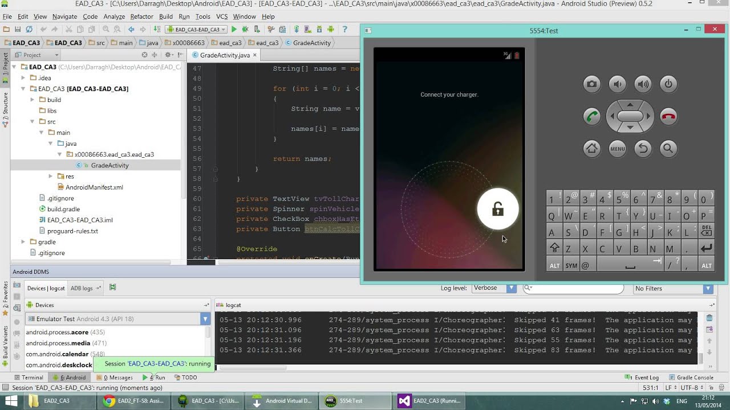This screenshot has height=410, width=730.
Task: Tap the emulator home button
Action: tap(592, 149)
